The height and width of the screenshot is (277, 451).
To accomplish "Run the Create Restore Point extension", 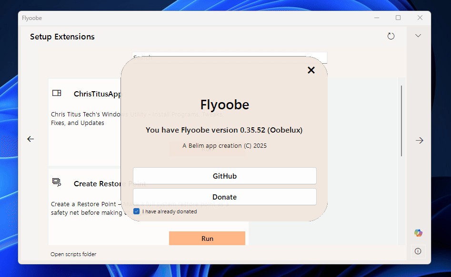I will coord(207,239).
